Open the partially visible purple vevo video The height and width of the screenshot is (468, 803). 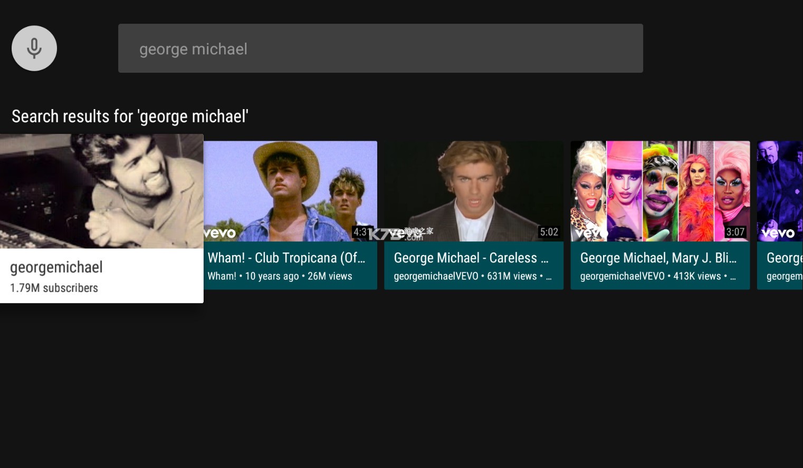[780, 215]
